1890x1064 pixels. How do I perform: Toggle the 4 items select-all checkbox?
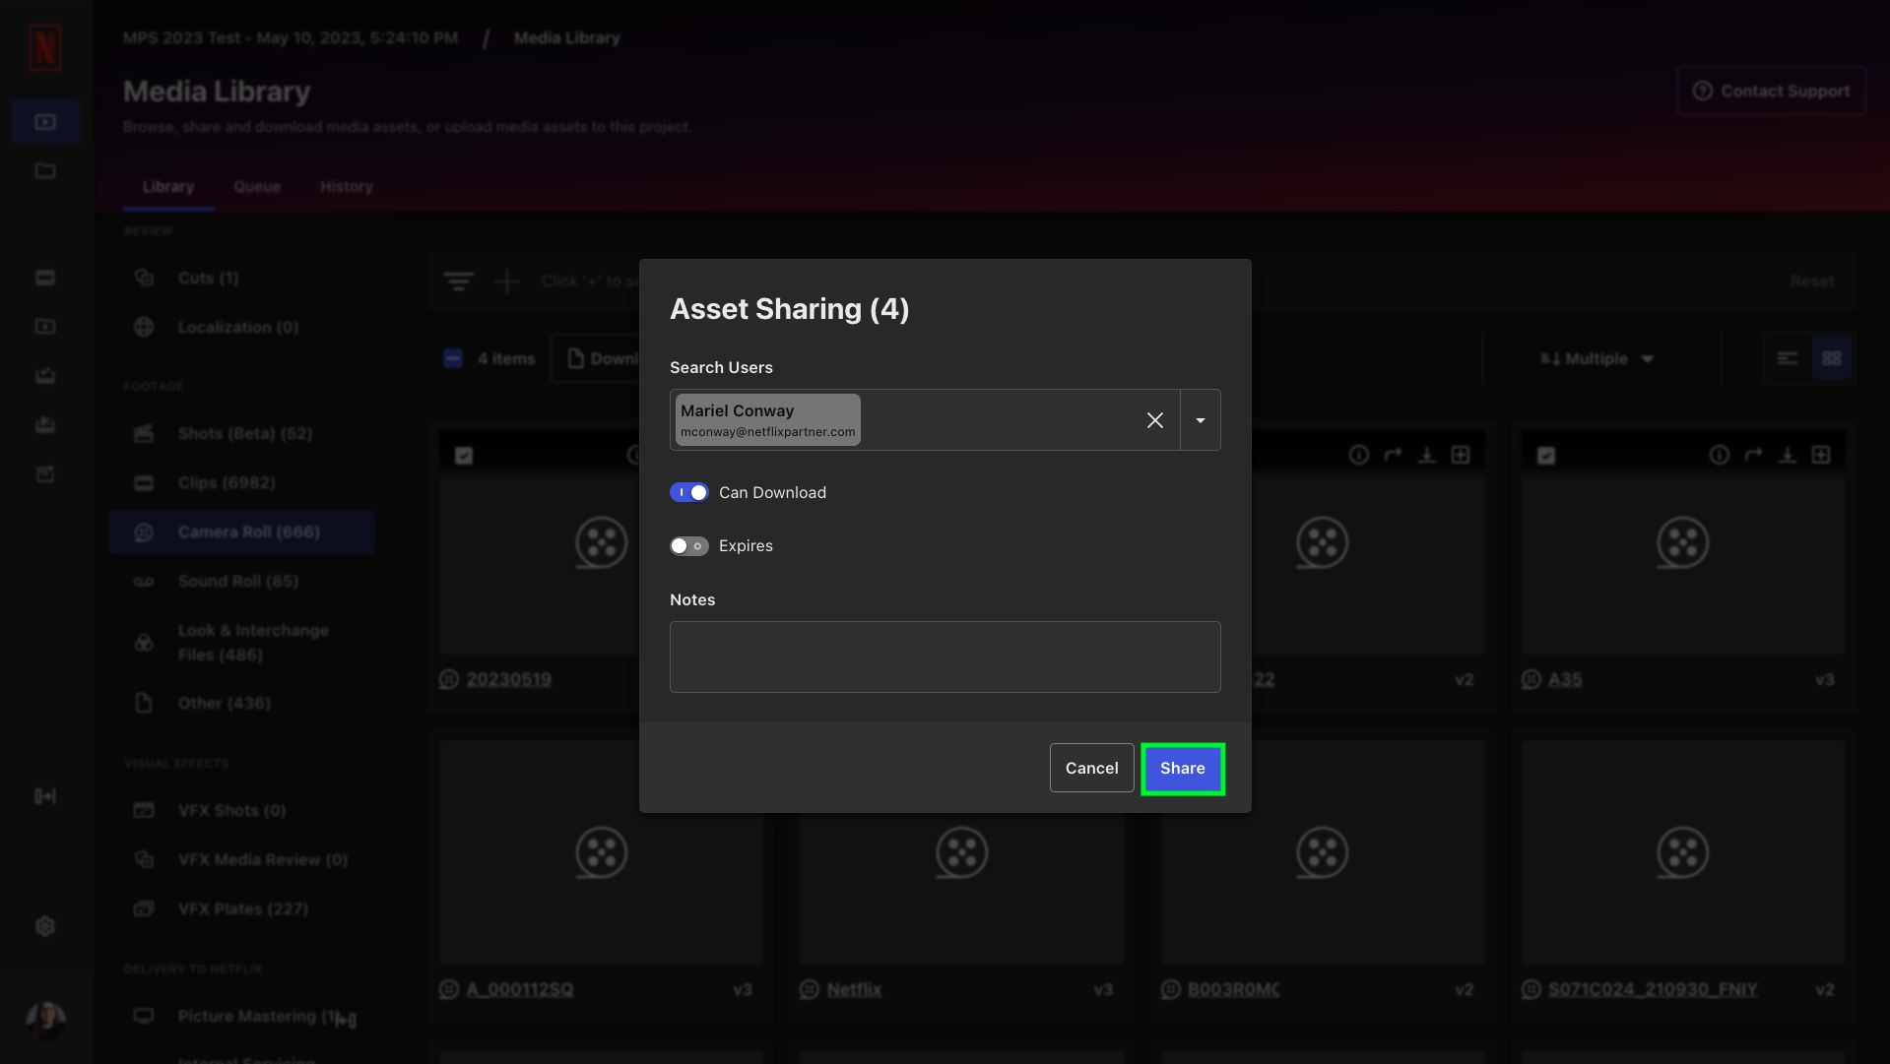point(453,358)
